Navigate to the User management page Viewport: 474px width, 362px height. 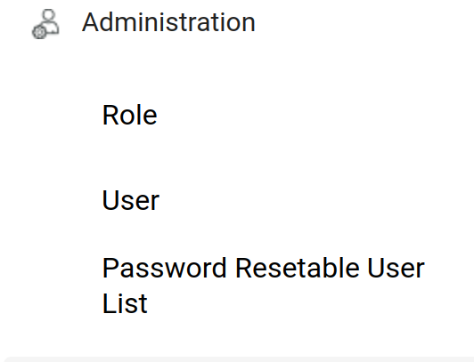tap(131, 200)
